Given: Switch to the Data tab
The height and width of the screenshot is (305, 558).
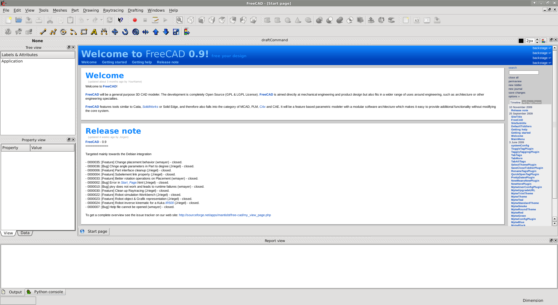Looking at the screenshot, I should [25, 233].
